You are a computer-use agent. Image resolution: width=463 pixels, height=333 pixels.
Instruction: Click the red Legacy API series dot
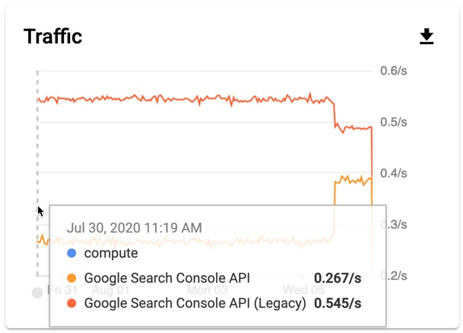coord(71,303)
